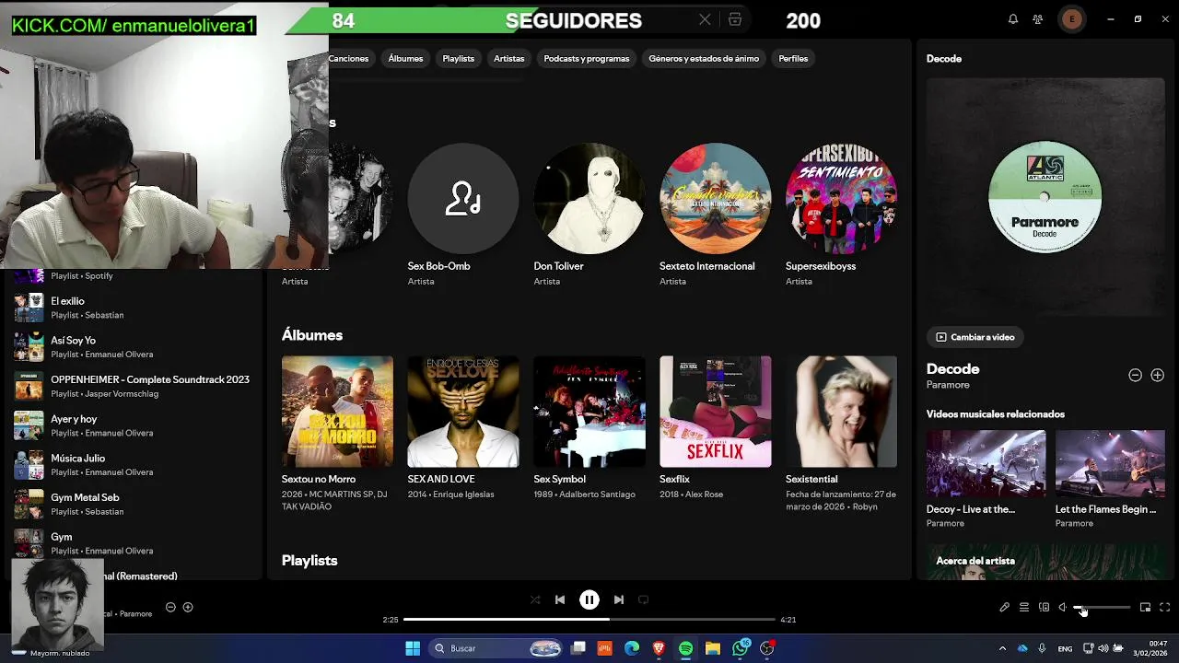1179x663 pixels.
Task: Open the friend activity icon
Action: point(1038,19)
